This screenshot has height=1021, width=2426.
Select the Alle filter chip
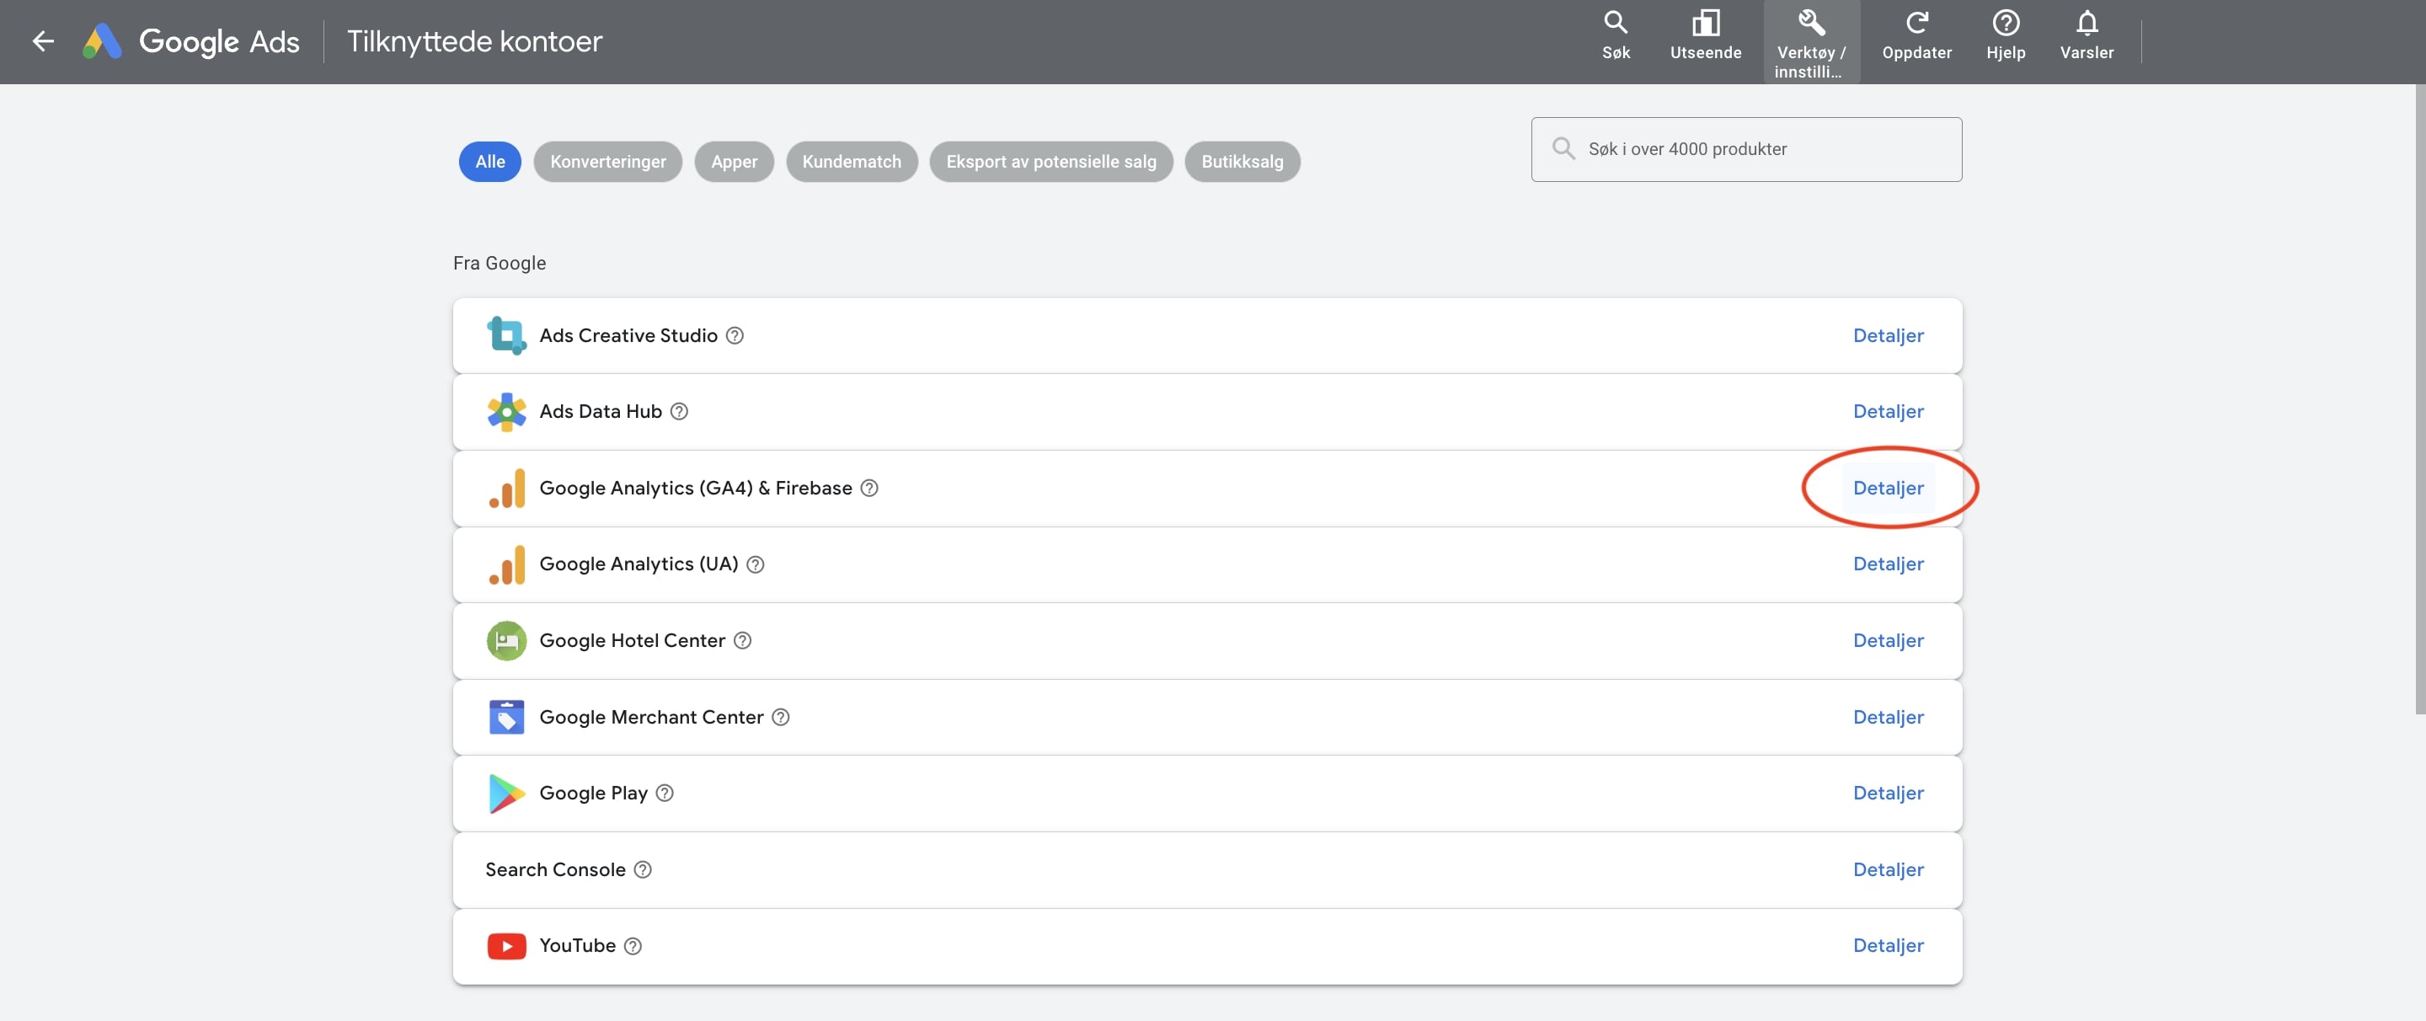click(489, 161)
